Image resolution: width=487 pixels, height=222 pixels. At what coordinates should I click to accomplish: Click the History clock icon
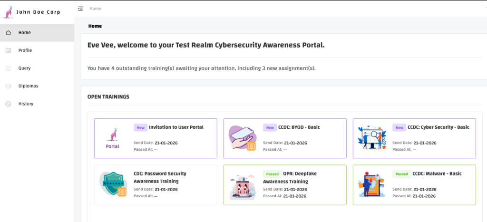pyautogui.click(x=8, y=104)
